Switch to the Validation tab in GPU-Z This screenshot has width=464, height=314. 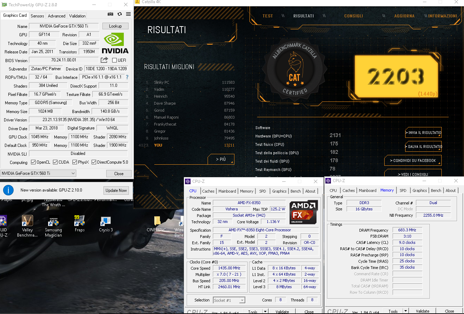77,16
